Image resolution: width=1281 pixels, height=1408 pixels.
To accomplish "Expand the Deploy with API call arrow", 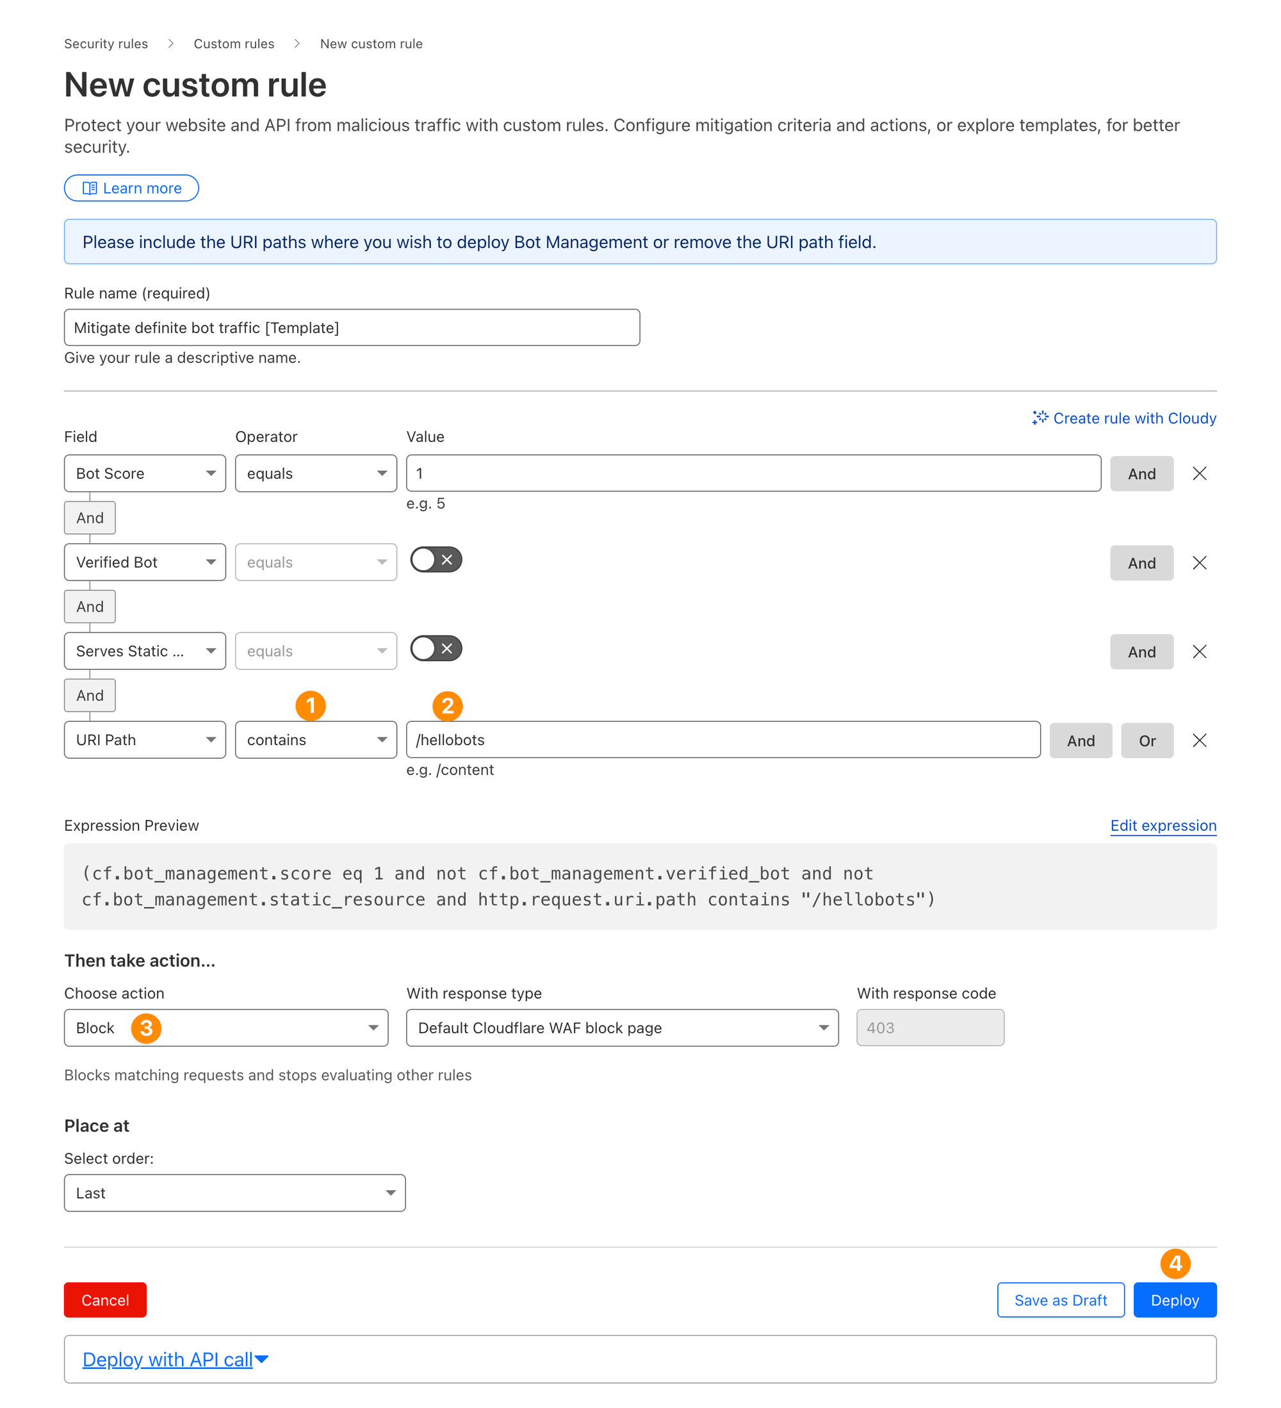I will tap(262, 1359).
